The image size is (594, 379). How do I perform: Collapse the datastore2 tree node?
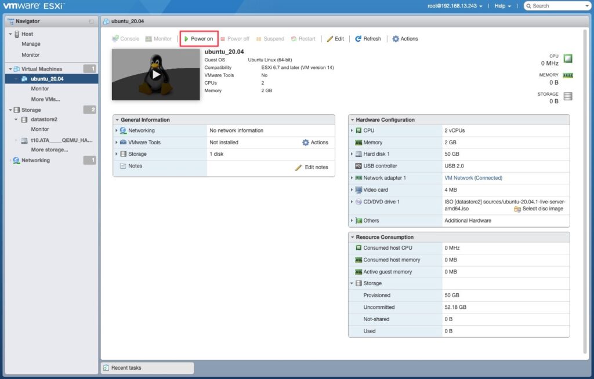(16, 119)
